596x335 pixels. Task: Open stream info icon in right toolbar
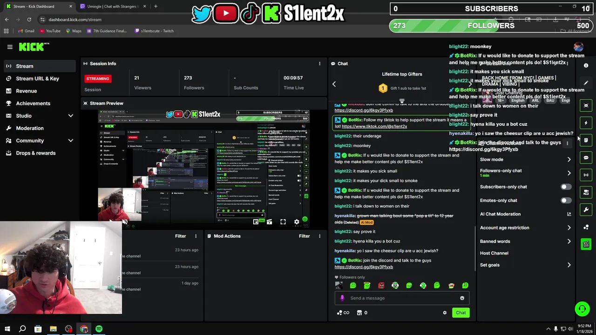[586, 66]
